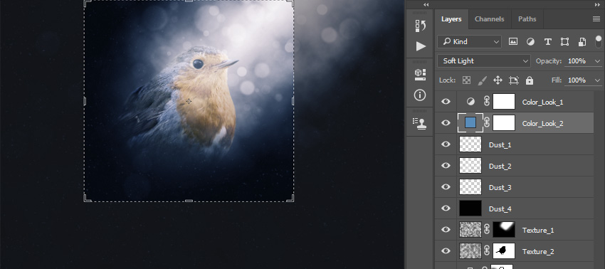Click link icon of Texture_1 mask
This screenshot has width=605, height=269.
(x=487, y=230)
